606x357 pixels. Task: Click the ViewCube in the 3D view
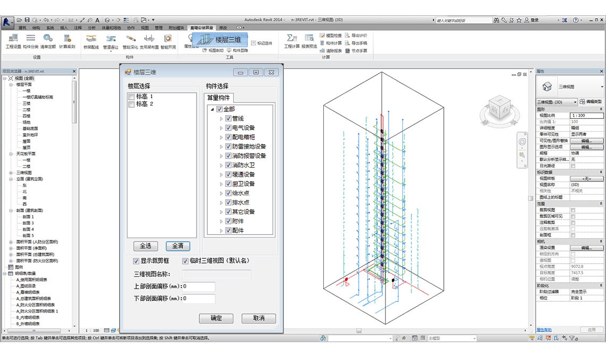coord(498,109)
